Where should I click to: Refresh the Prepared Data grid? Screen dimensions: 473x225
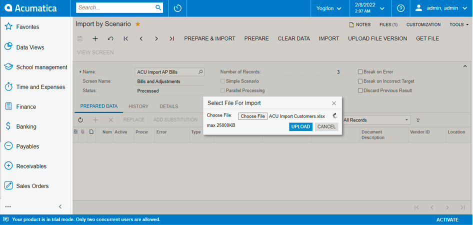[x=80, y=119]
